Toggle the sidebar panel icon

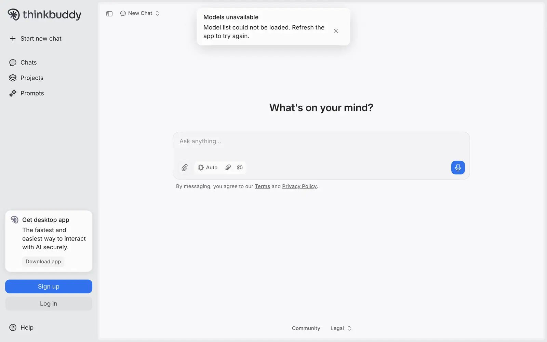tap(109, 14)
